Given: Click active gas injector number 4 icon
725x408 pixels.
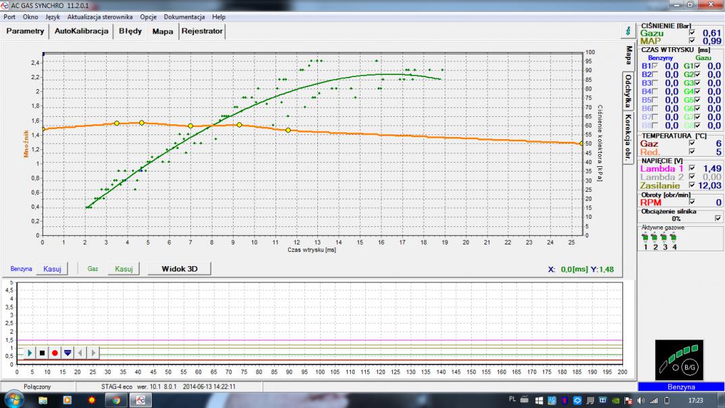Looking at the screenshot, I should pyautogui.click(x=674, y=238).
